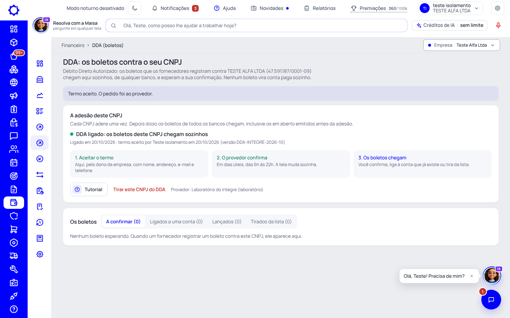Viewport: 510px width, 318px height.
Task: Click the red microphone icon
Action: pos(498,25)
